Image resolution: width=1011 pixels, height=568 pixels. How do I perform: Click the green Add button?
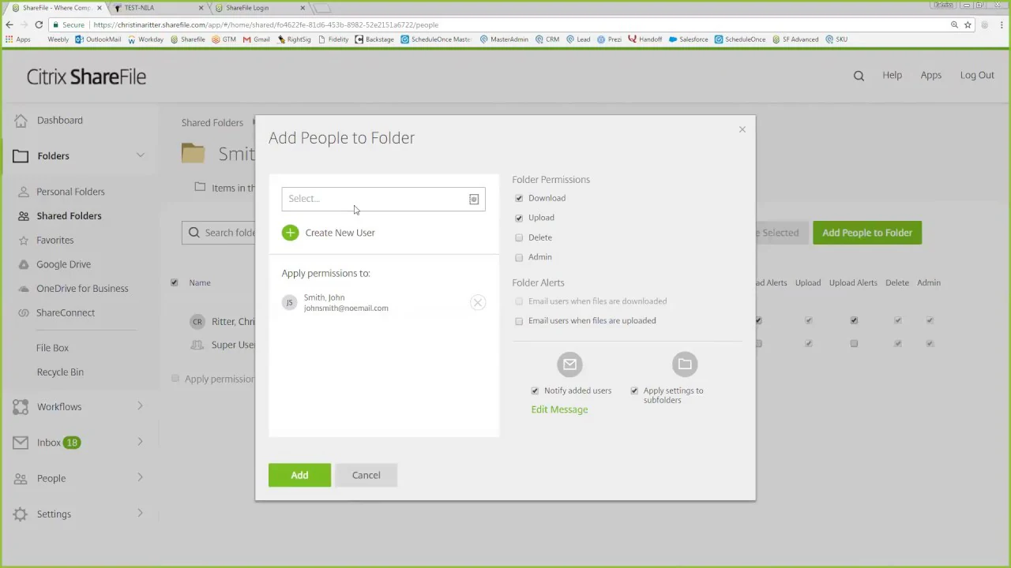click(x=299, y=475)
